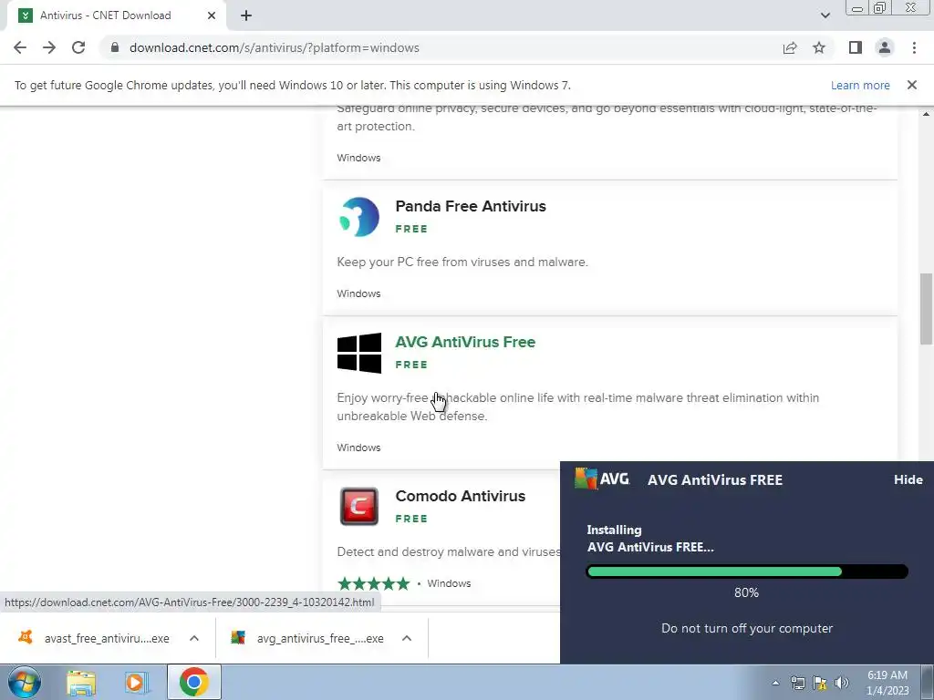934x700 pixels.
Task: Click the Comodo five-star rating
Action: click(373, 583)
